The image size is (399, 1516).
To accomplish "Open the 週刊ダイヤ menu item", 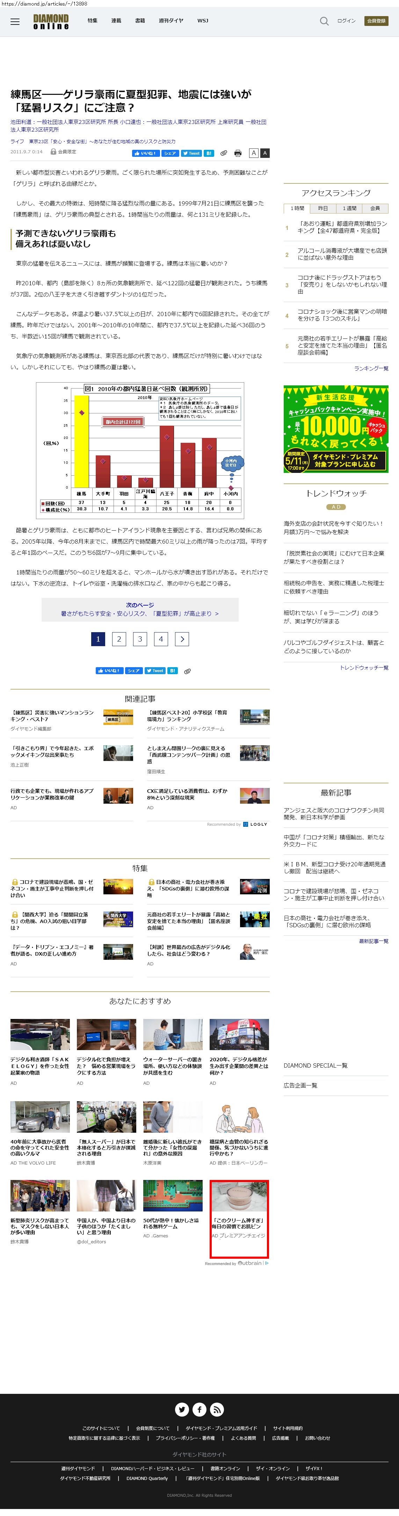I will click(171, 21).
